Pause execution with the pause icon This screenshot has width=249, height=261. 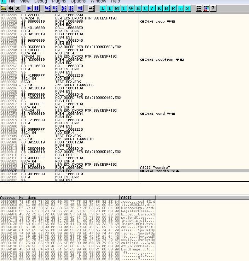[36, 8]
